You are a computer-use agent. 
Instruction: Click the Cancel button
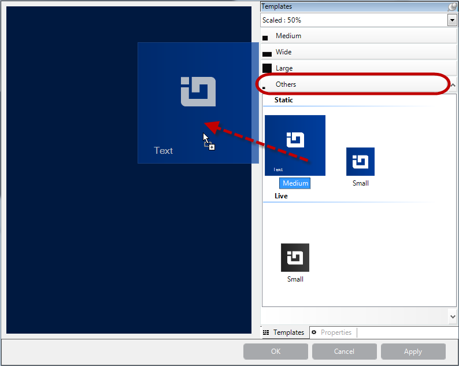point(344,352)
